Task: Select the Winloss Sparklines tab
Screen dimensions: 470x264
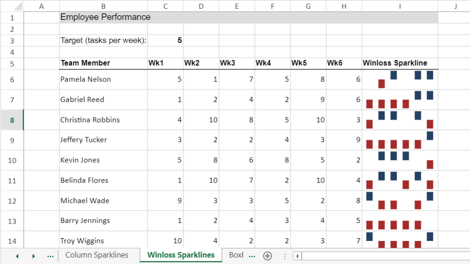Action: coord(181,255)
